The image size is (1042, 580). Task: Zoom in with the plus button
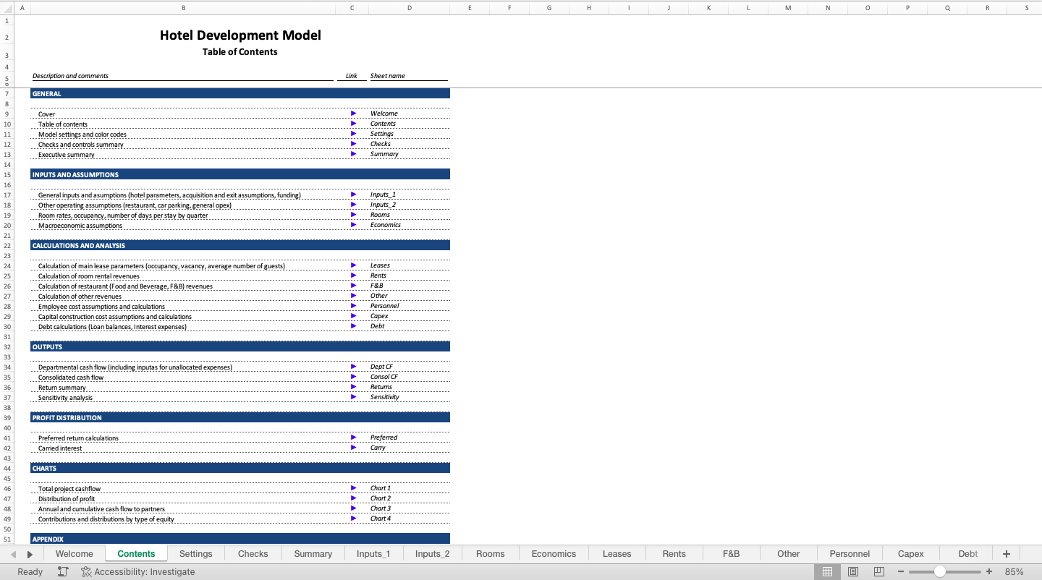pyautogui.click(x=989, y=571)
